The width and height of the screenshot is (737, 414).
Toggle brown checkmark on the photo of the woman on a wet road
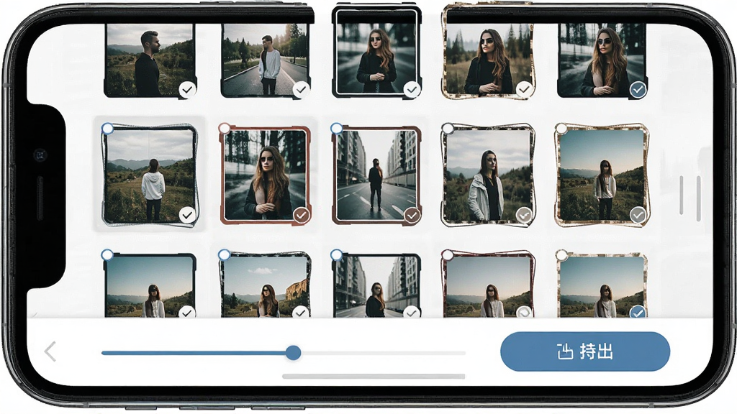302,216
